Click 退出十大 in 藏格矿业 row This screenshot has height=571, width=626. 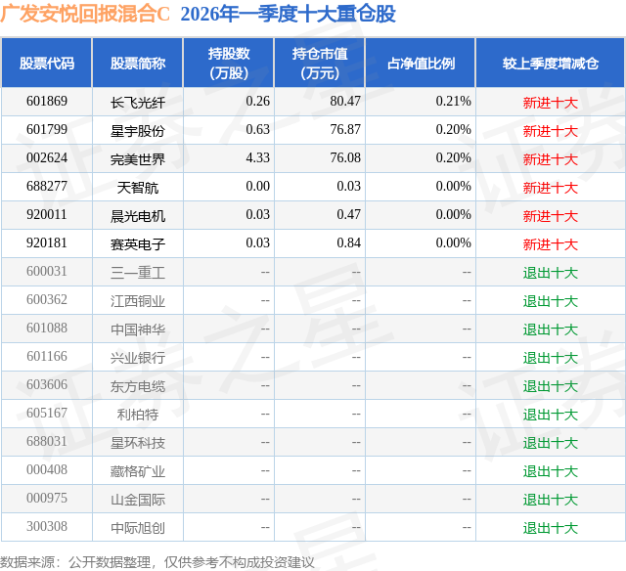tap(551, 471)
